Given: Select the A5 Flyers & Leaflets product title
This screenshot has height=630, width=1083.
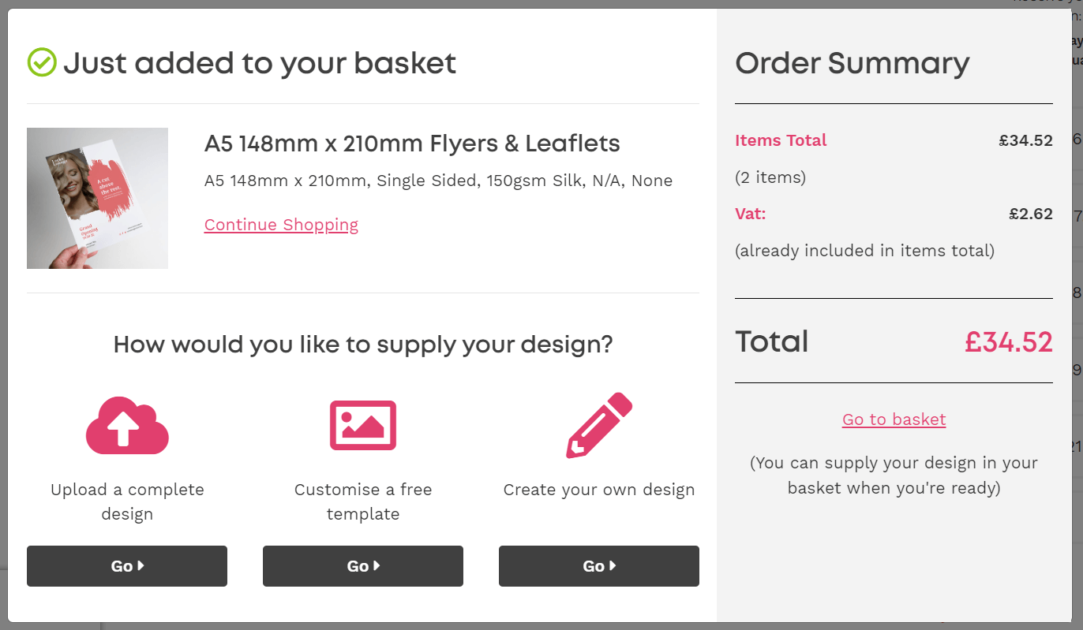Looking at the screenshot, I should 412,144.
